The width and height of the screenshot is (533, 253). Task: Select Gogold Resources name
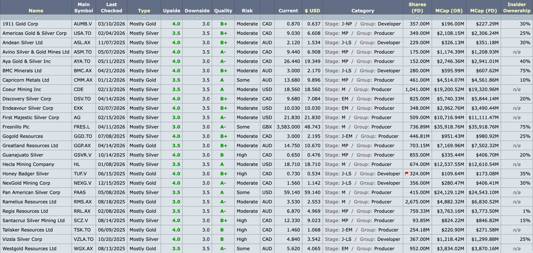[x=22, y=136]
